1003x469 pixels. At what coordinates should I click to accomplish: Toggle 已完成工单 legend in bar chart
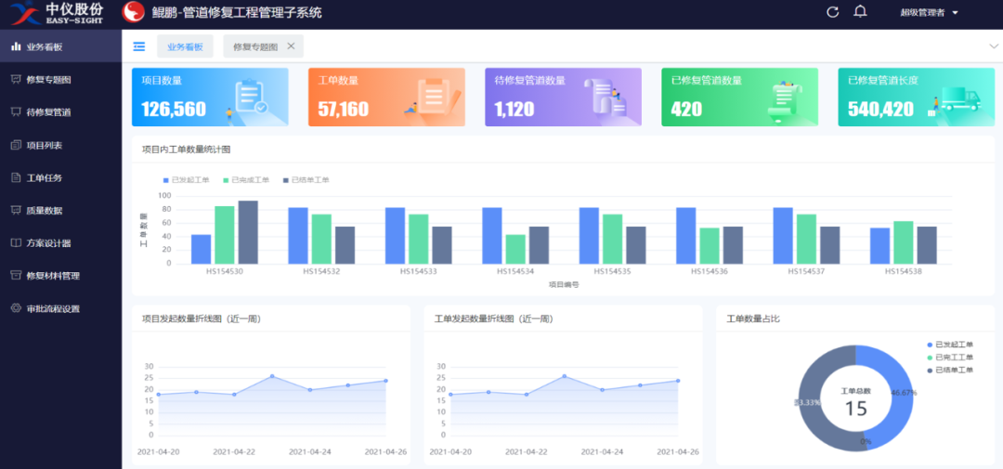click(245, 180)
